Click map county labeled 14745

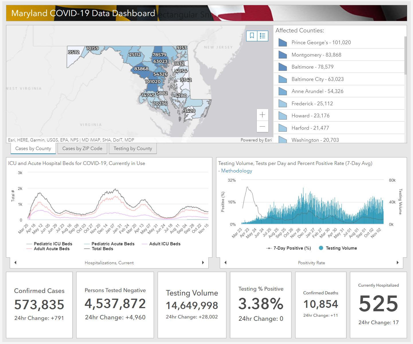pyautogui.click(x=148, y=95)
